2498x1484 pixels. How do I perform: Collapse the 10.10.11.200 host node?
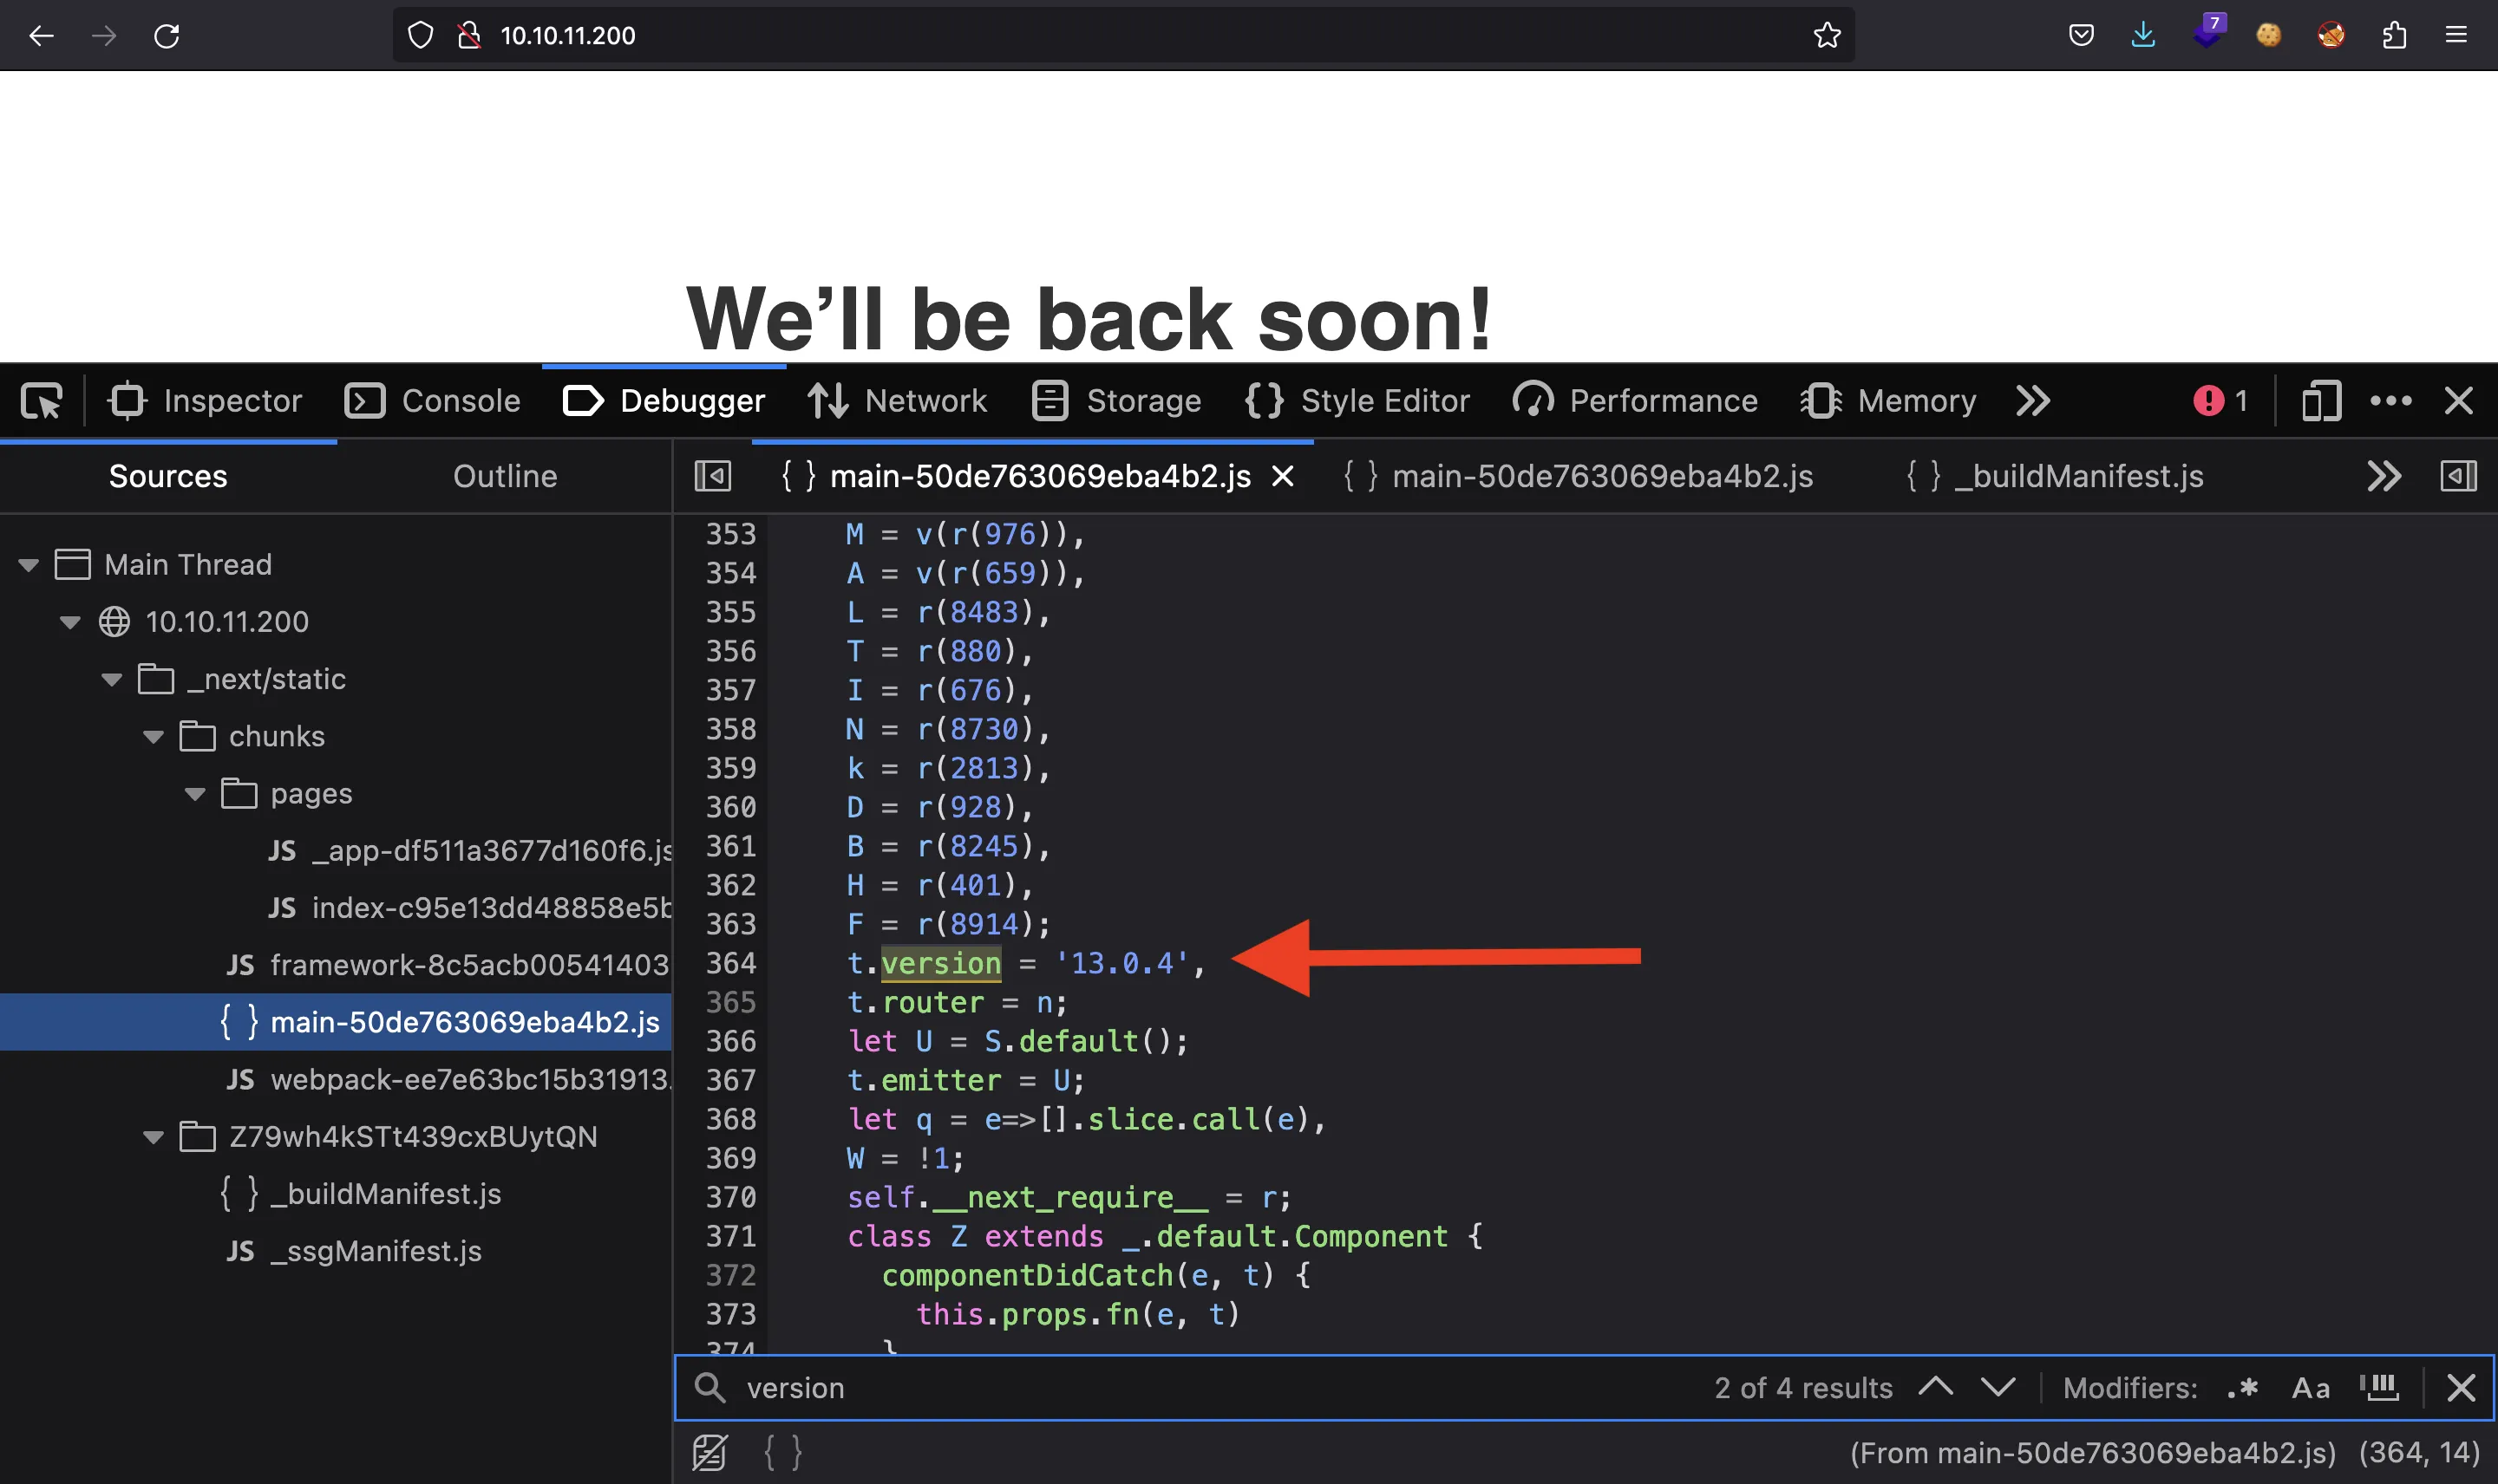[x=69, y=622]
